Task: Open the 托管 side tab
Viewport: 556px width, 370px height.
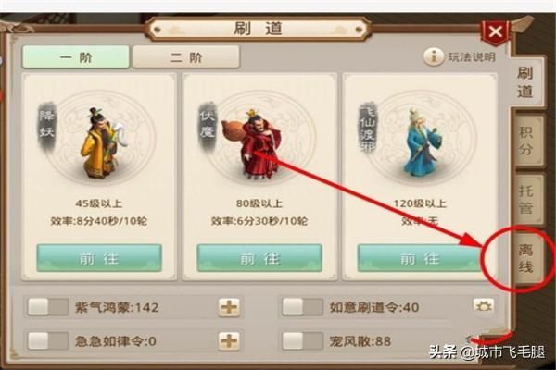Action: point(526,200)
